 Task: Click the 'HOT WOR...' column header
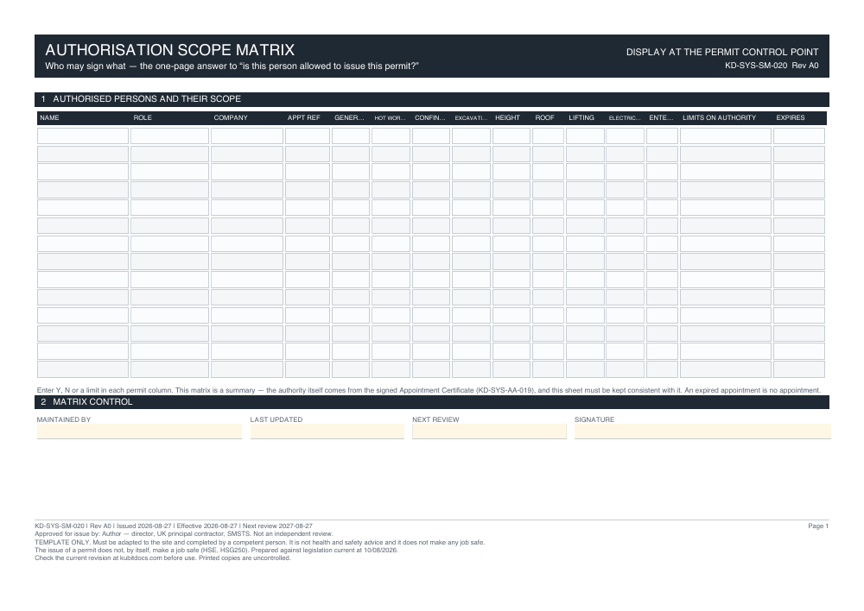point(390,118)
